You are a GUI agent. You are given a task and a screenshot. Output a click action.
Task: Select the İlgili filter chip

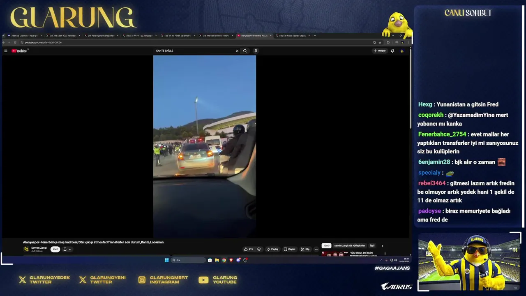coord(372,246)
